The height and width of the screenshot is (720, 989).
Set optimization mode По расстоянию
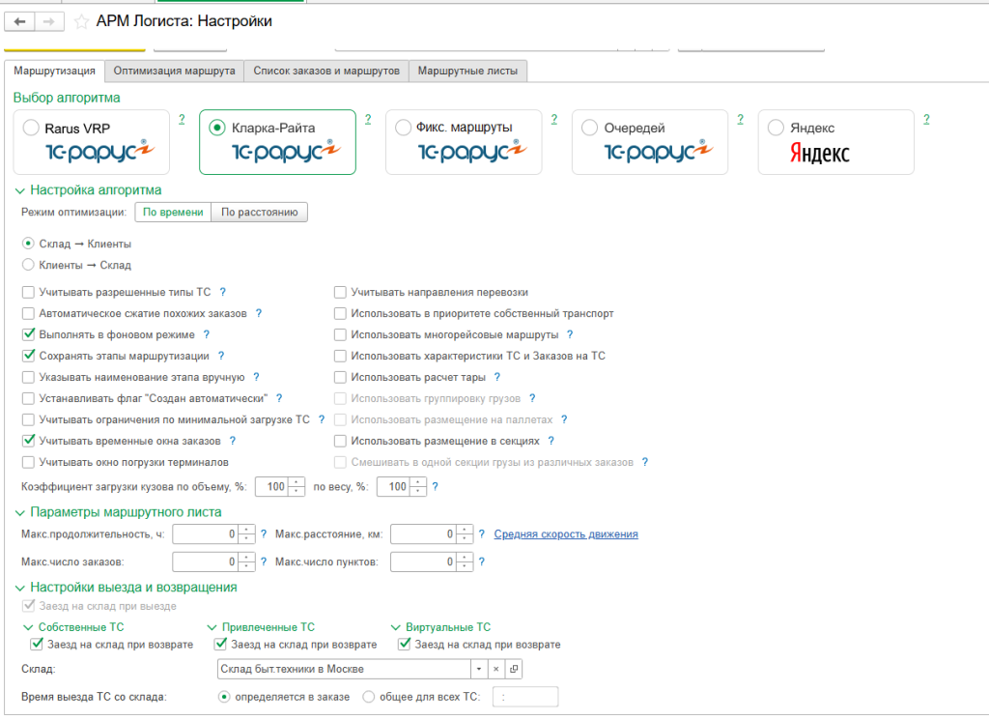pyautogui.click(x=259, y=212)
